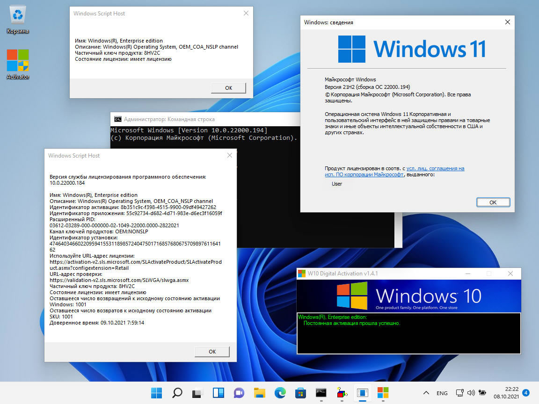Viewport: 539px width, 404px height.
Task: Show hidden tray icons chevron
Action: coord(426,393)
